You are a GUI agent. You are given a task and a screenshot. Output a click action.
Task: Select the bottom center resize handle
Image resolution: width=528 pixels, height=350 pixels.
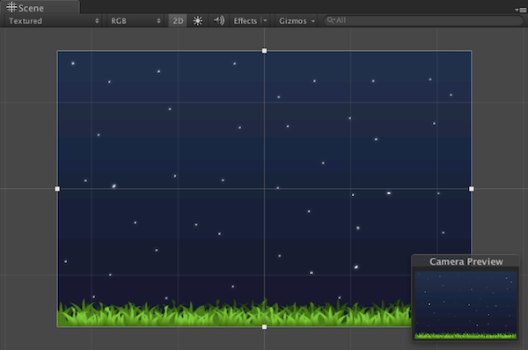[264, 327]
